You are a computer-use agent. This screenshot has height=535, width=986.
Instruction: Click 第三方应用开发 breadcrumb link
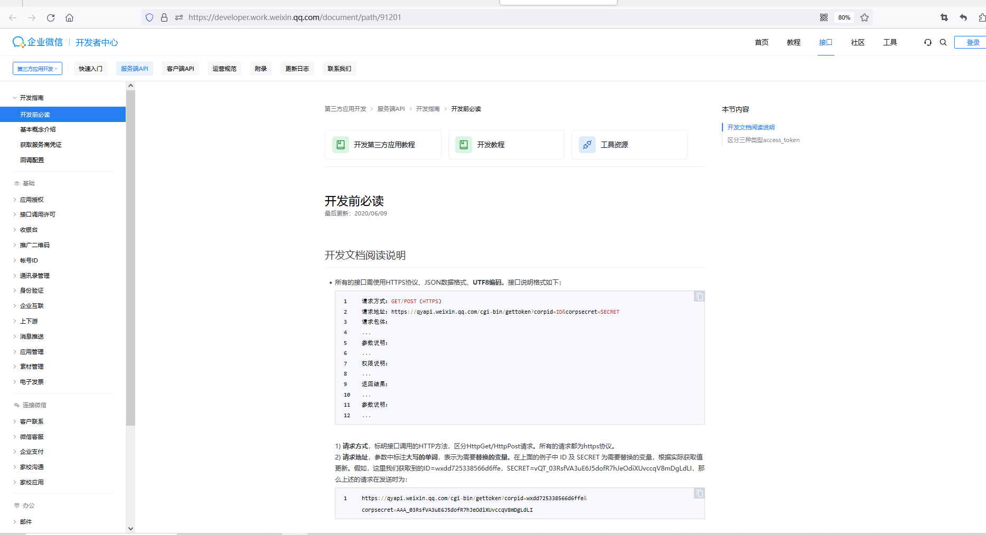point(345,109)
